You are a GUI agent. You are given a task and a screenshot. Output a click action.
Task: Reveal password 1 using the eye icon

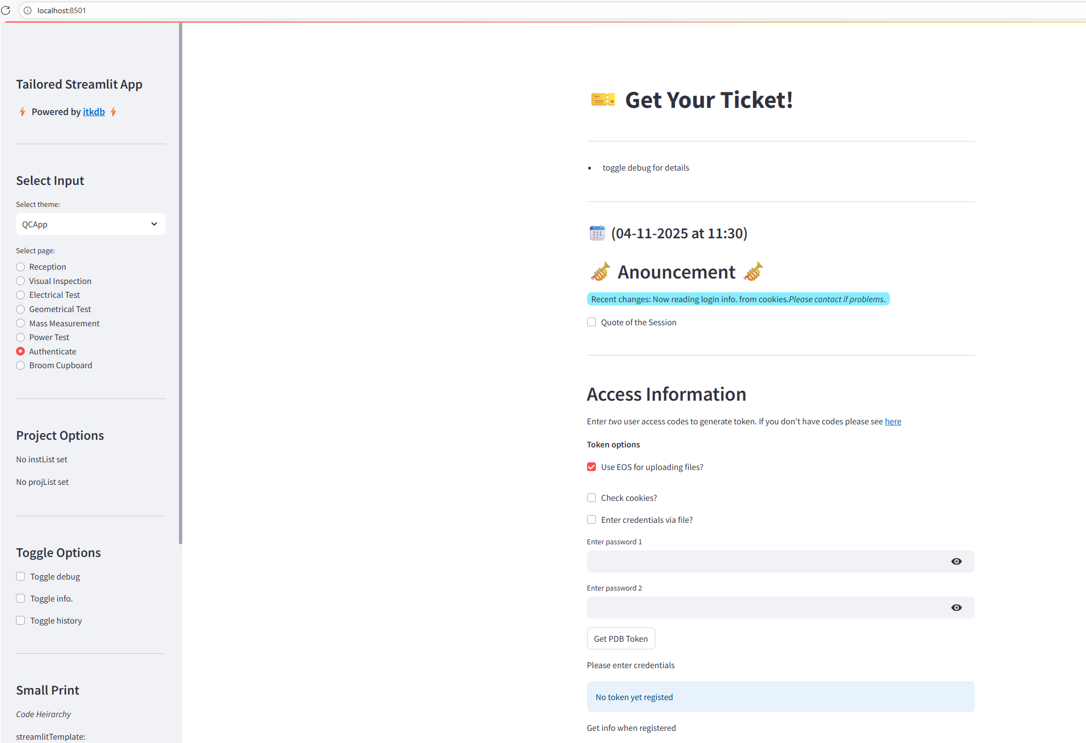point(956,561)
